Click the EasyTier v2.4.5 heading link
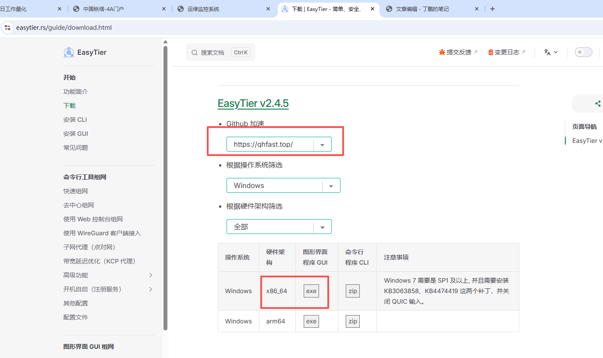Viewport: 603px width, 358px height. pyautogui.click(x=253, y=103)
